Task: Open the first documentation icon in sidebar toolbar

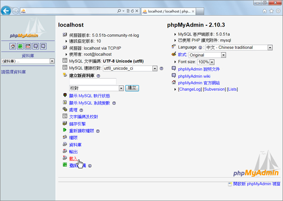Action: tap(36, 46)
